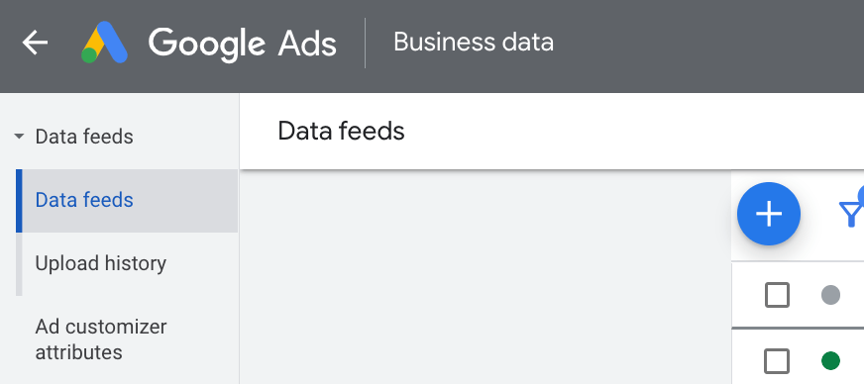The height and width of the screenshot is (384, 864).
Task: Click the green enabled status dot
Action: tap(830, 361)
